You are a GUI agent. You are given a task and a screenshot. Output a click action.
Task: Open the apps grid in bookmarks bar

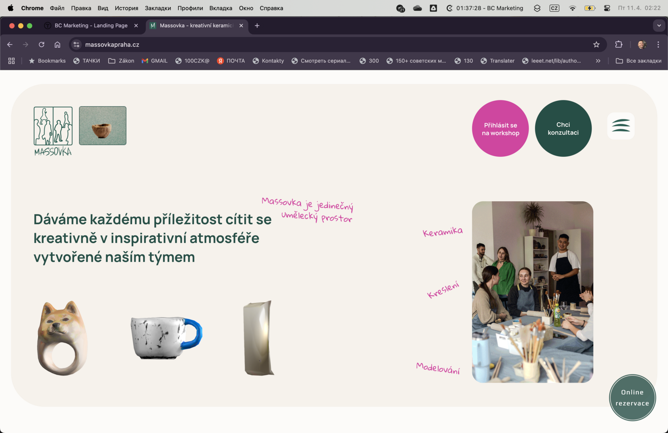pyautogui.click(x=12, y=61)
